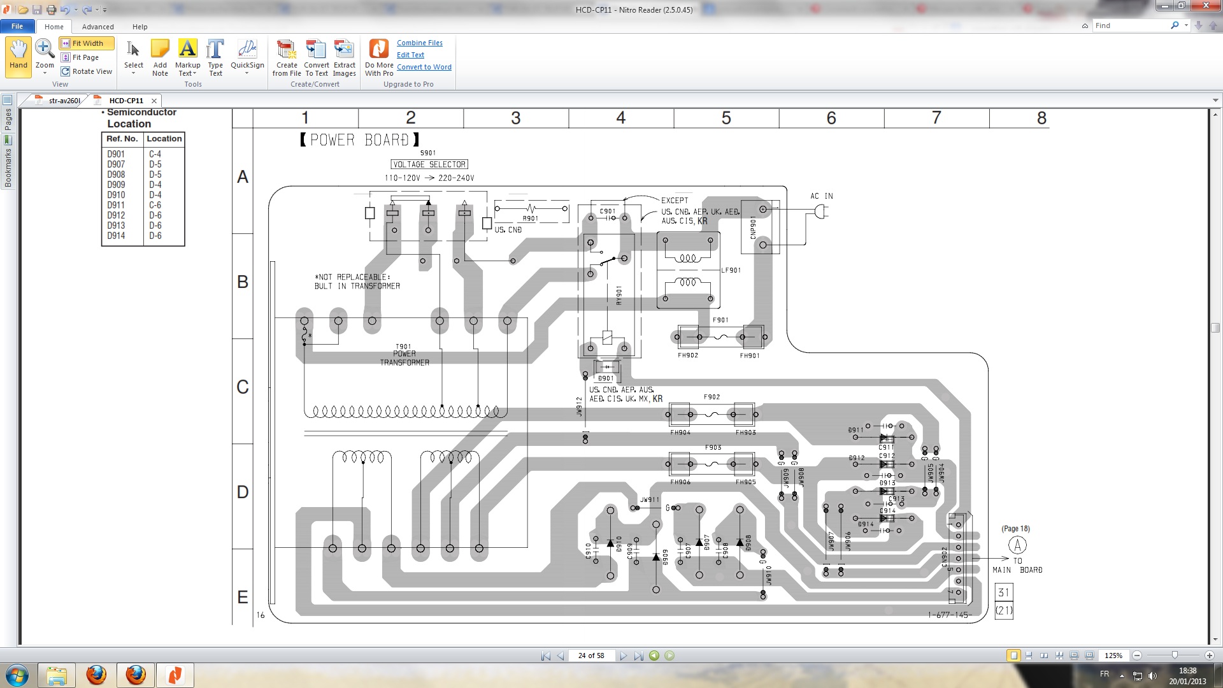Click the Combine Files link

click(x=419, y=43)
